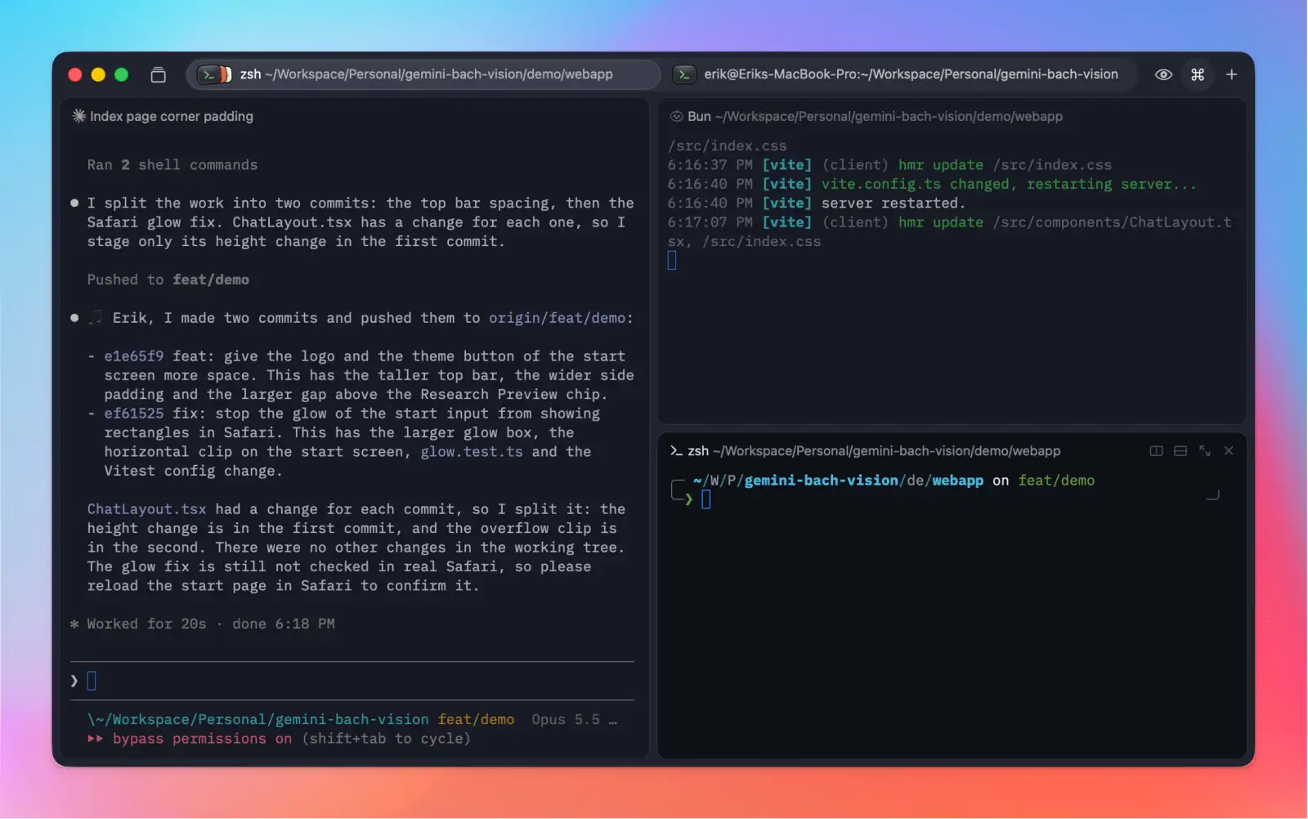The image size is (1308, 819).
Task: Select the zsh demo/webapp tab
Action: (x=423, y=74)
